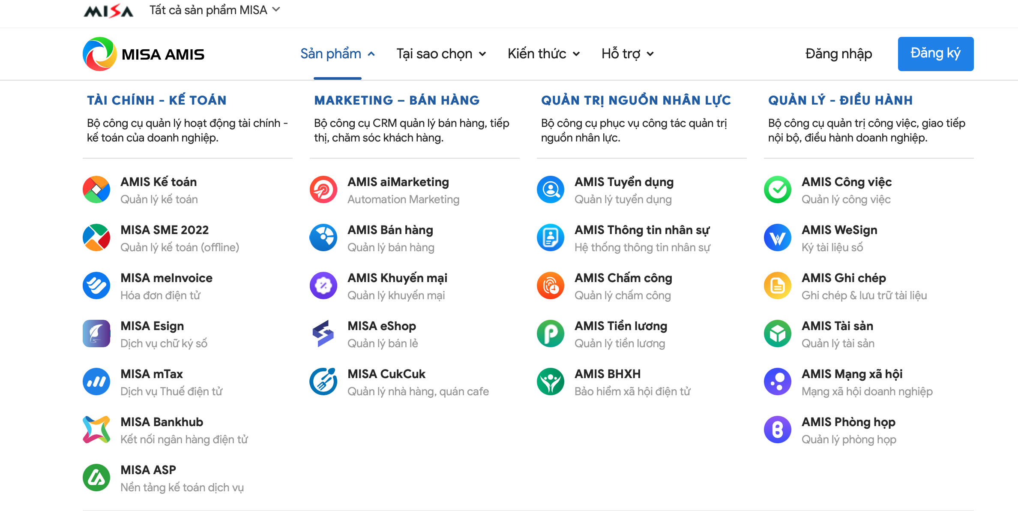The height and width of the screenshot is (511, 1018).
Task: Click the MISA eShop logo icon
Action: pos(323,334)
